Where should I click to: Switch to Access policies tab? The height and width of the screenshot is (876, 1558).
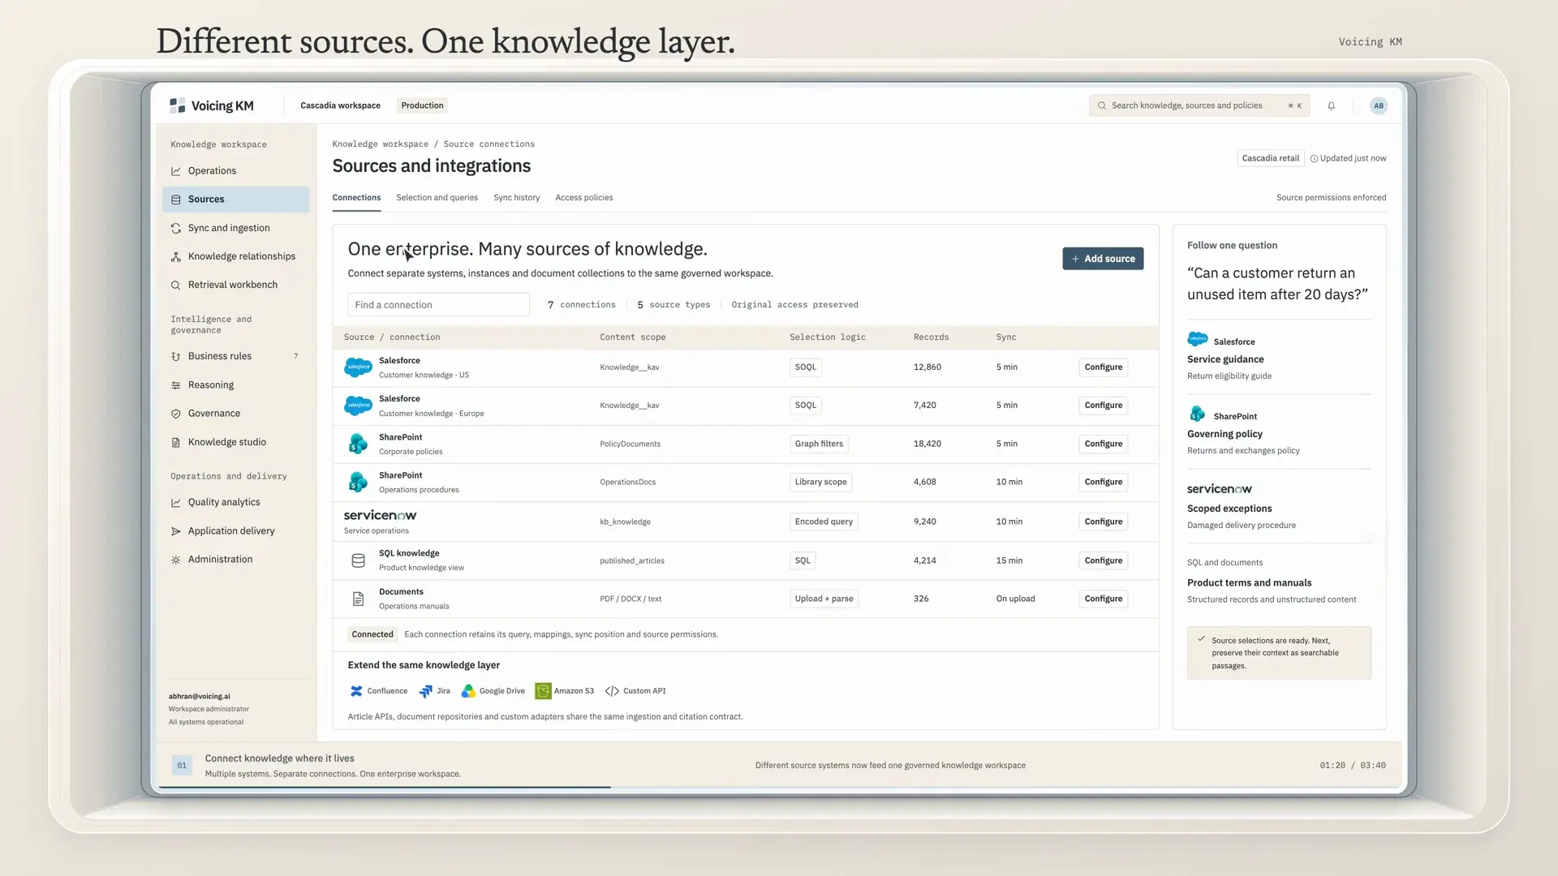click(583, 198)
